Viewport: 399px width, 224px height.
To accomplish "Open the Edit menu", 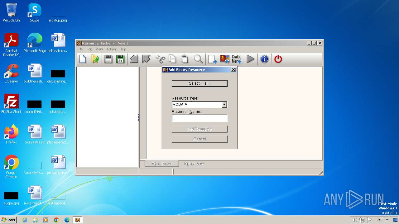I will point(89,49).
